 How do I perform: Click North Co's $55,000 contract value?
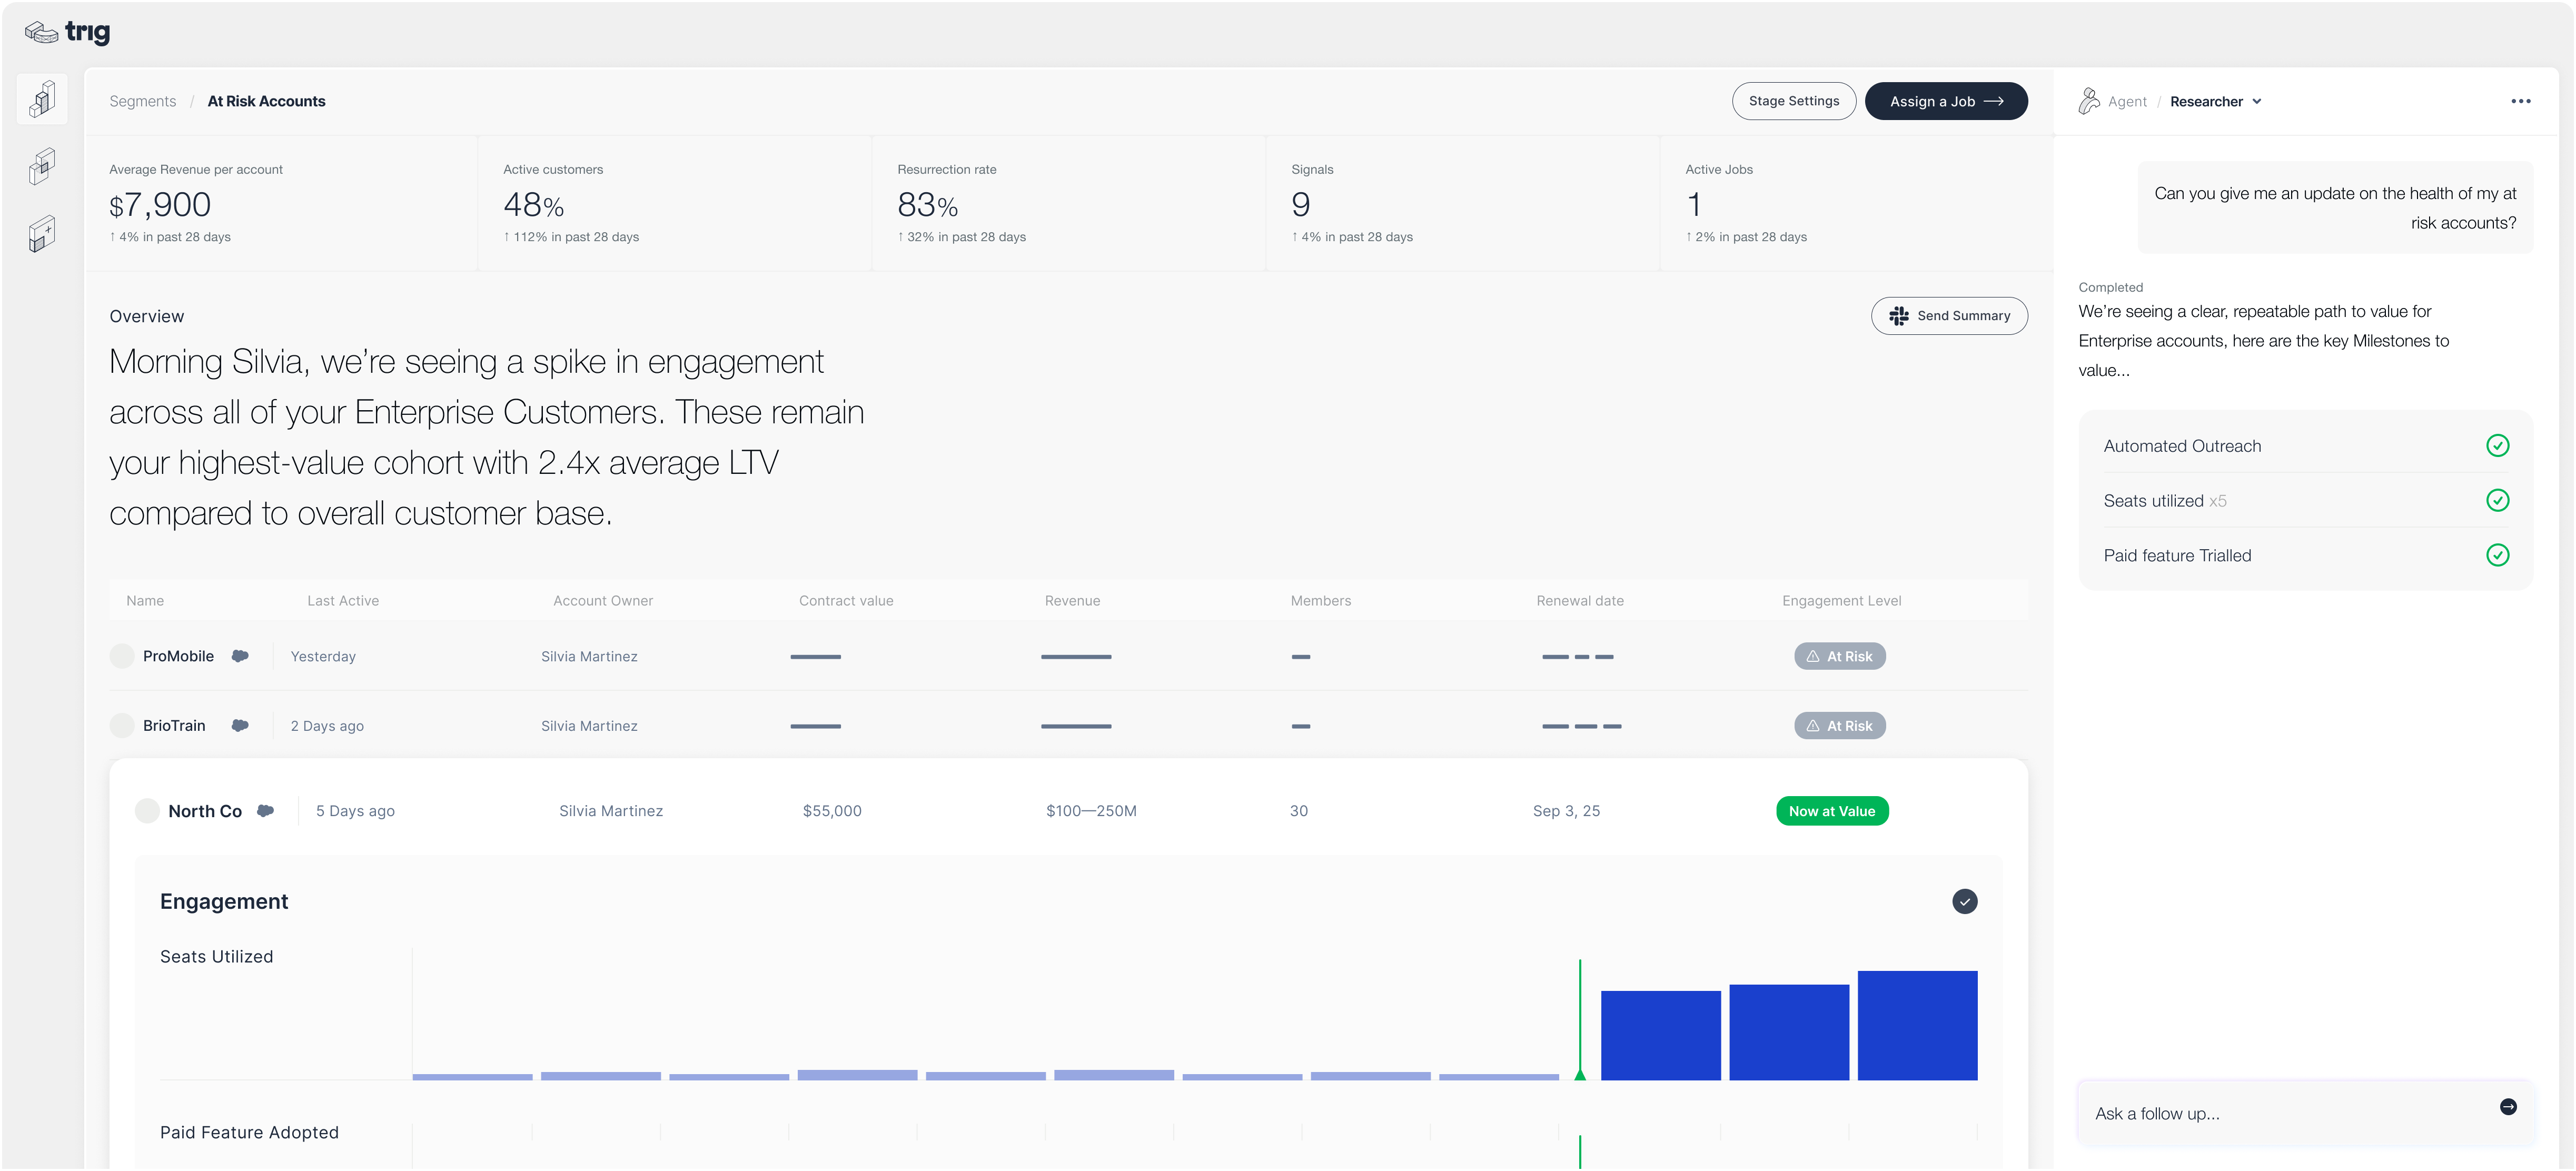tap(832, 811)
